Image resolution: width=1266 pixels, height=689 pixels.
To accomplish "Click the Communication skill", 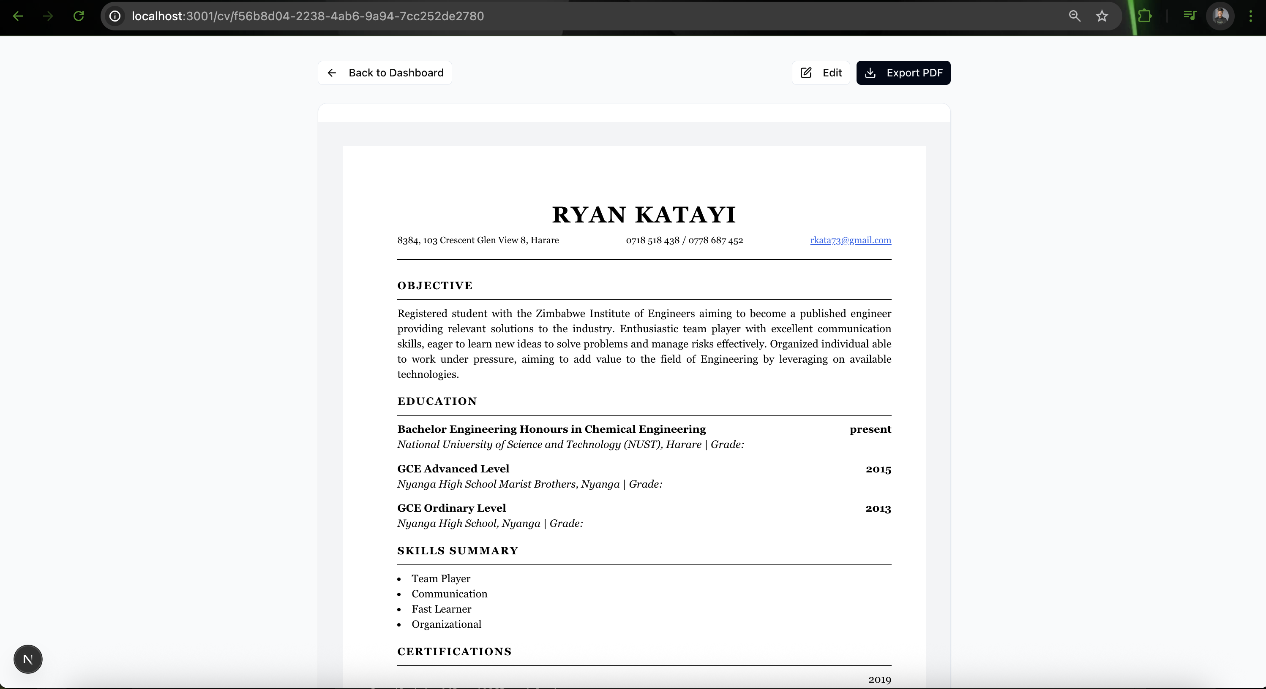I will pos(449,594).
